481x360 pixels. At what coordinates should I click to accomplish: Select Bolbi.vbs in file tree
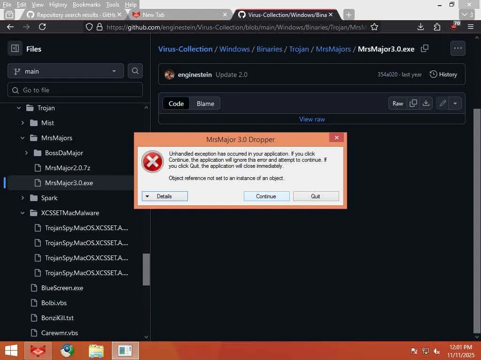click(54, 303)
